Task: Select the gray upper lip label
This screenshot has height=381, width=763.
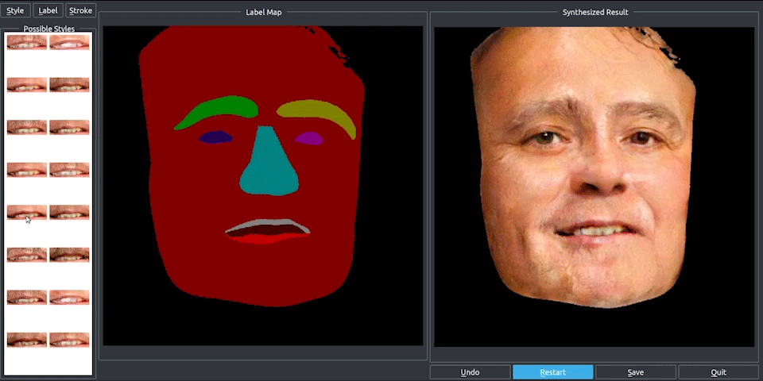Action: 268,223
